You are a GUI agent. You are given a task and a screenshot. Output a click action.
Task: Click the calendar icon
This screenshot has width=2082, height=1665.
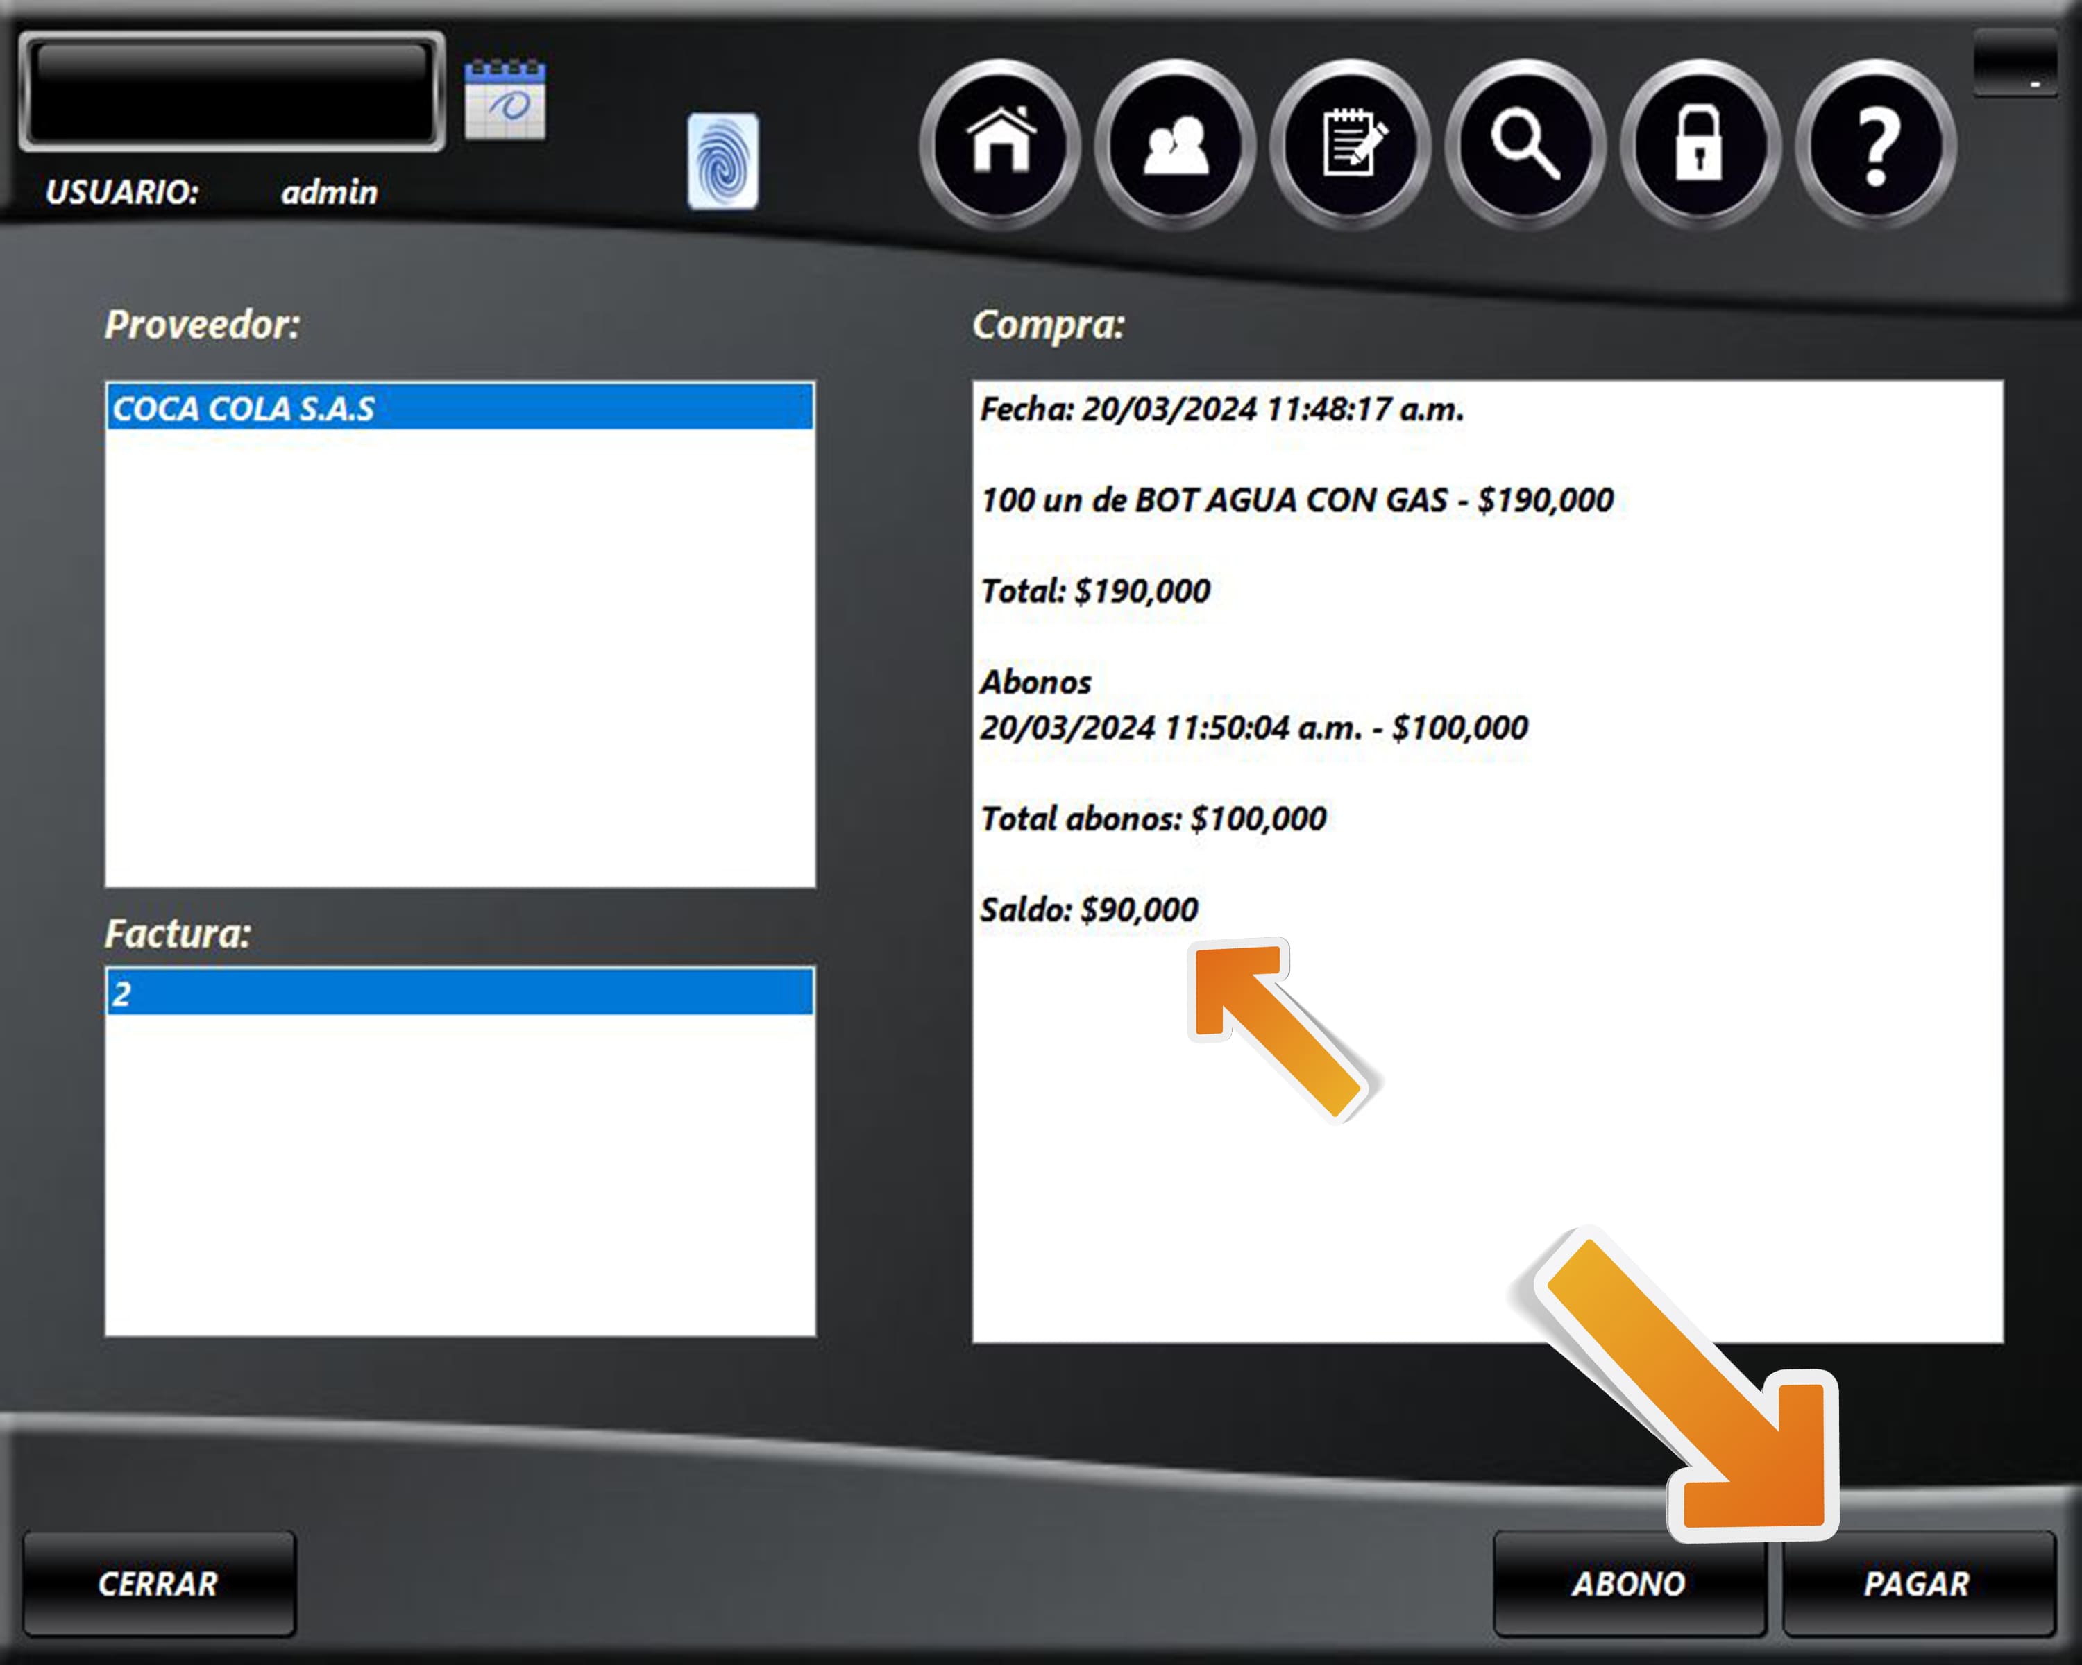[505, 99]
